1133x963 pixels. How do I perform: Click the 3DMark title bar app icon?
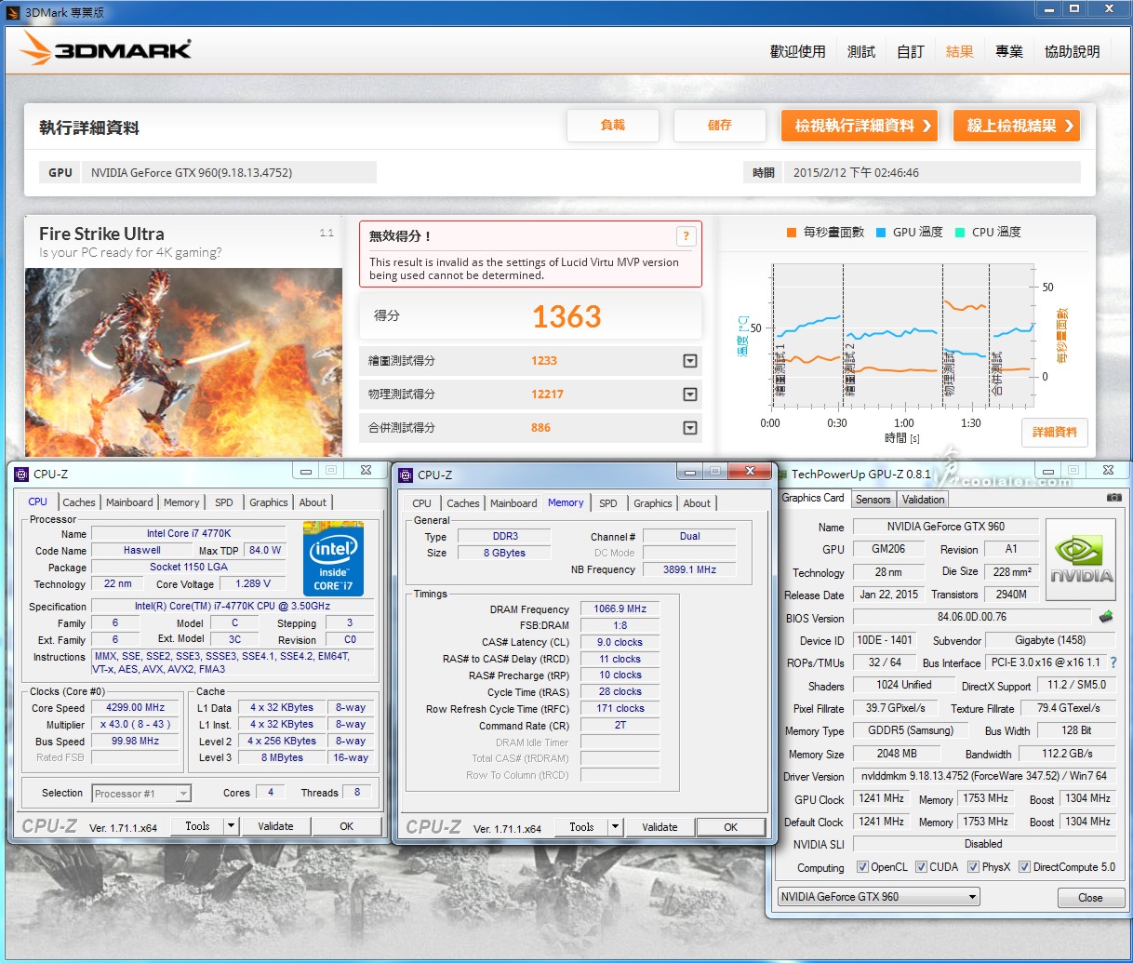pos(13,12)
